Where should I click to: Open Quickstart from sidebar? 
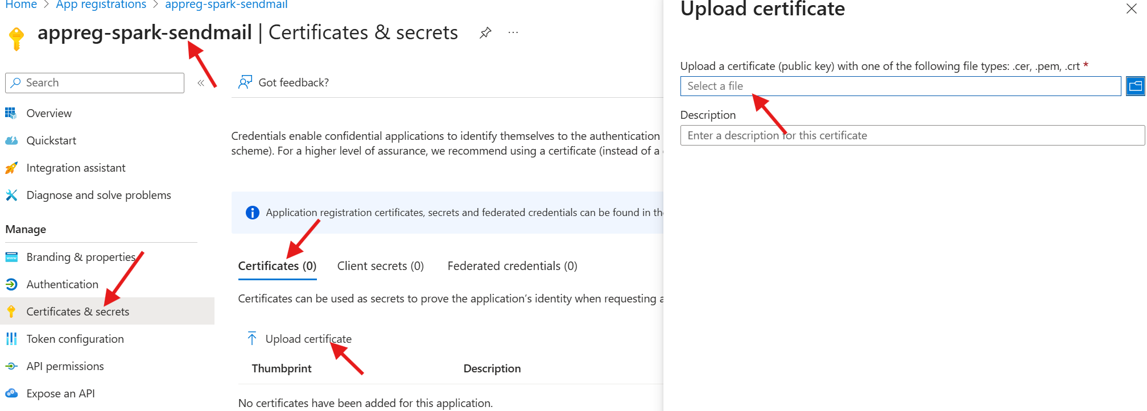click(51, 140)
